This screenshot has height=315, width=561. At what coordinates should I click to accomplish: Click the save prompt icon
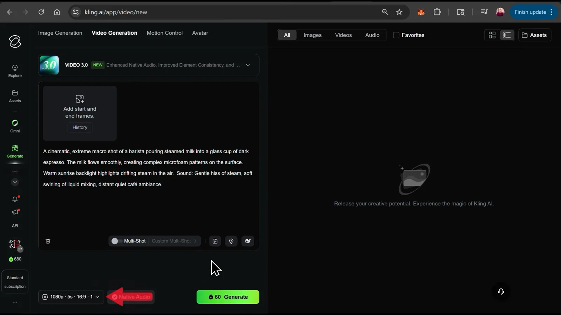[x=215, y=241]
